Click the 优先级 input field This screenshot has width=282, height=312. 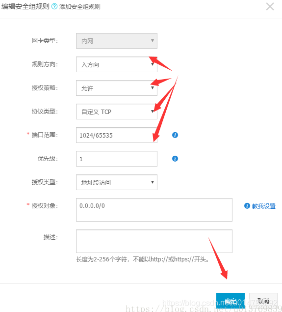point(117,159)
